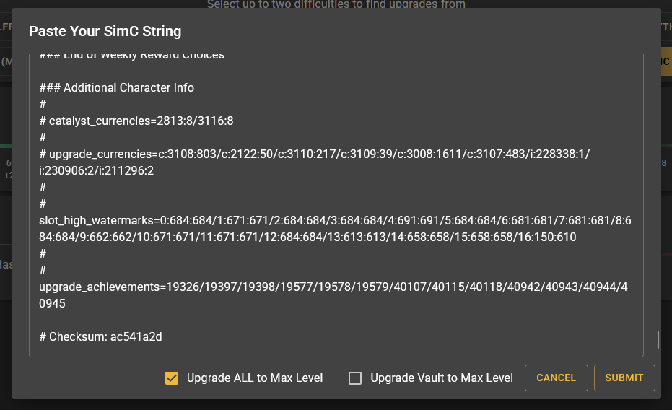Screen dimensions: 672x410
Task: Place cursor on the catalyst_currencies line
Action: [141, 121]
